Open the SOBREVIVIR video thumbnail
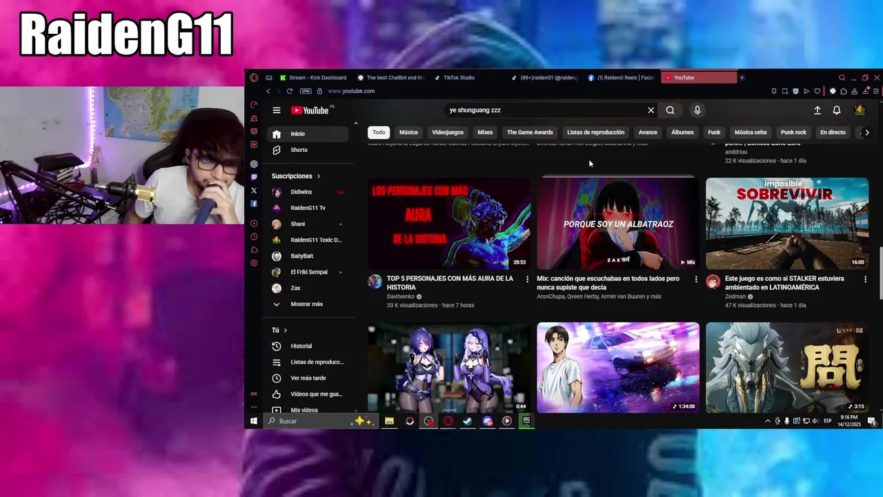The height and width of the screenshot is (497, 883). [787, 224]
